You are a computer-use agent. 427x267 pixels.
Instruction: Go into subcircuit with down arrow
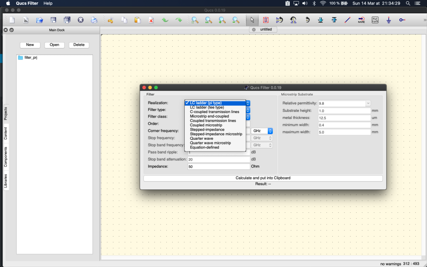pyautogui.click(x=321, y=20)
